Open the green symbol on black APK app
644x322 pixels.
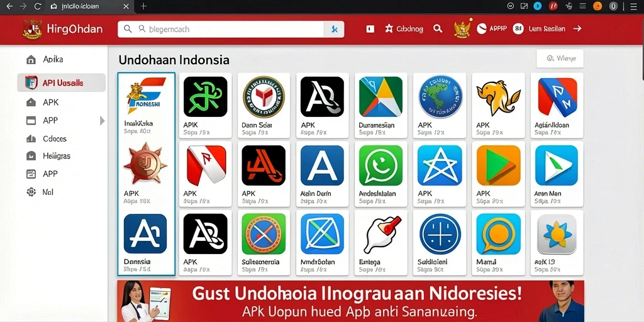pos(206,105)
